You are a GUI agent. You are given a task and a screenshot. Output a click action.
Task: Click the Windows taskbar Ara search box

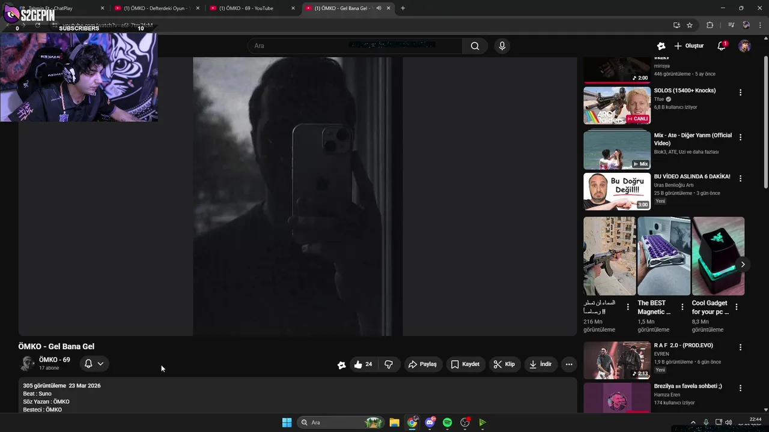340,422
